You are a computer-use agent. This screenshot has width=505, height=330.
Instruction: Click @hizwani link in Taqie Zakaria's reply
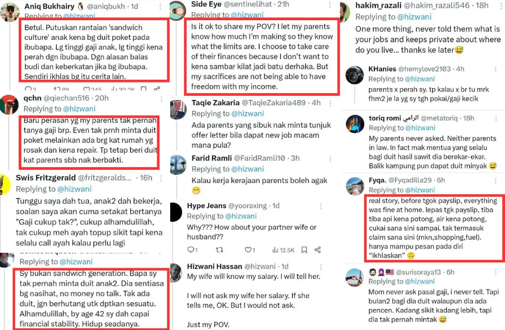tap(243, 114)
